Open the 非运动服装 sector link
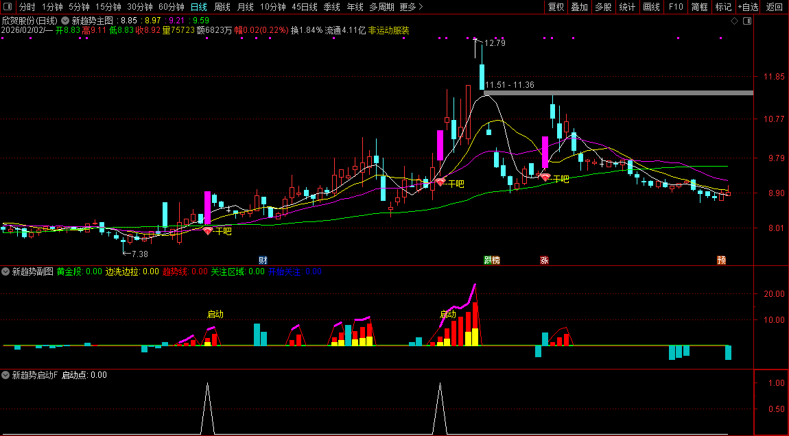 [x=388, y=30]
